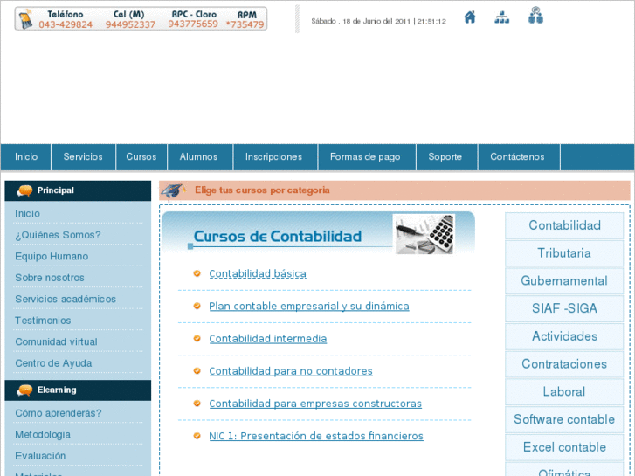Select the Software contable category button

point(564,420)
